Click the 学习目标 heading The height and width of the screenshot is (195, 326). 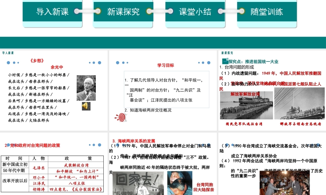(166, 65)
